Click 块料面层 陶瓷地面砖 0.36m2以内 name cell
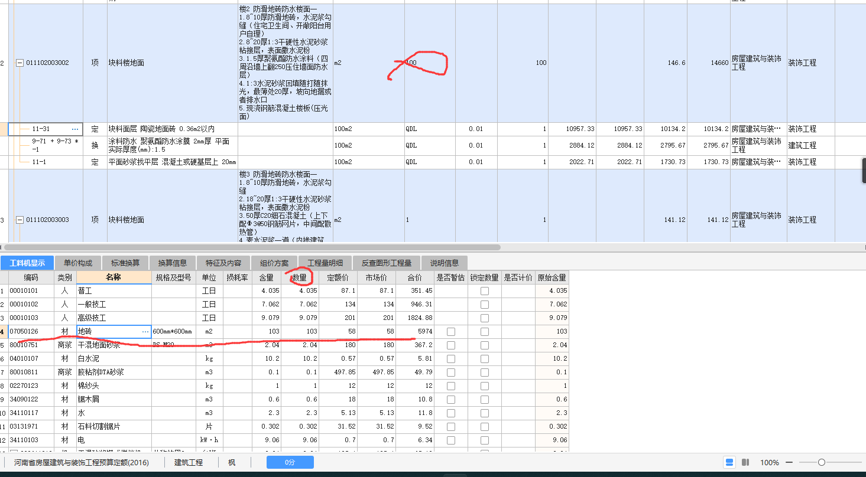This screenshot has width=866, height=477. tap(173, 129)
